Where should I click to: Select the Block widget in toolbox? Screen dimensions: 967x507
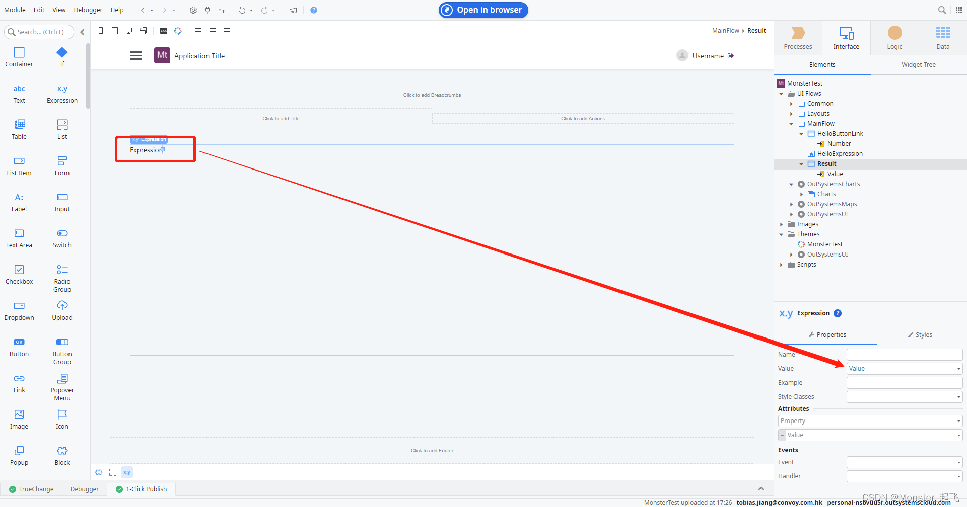[62, 456]
